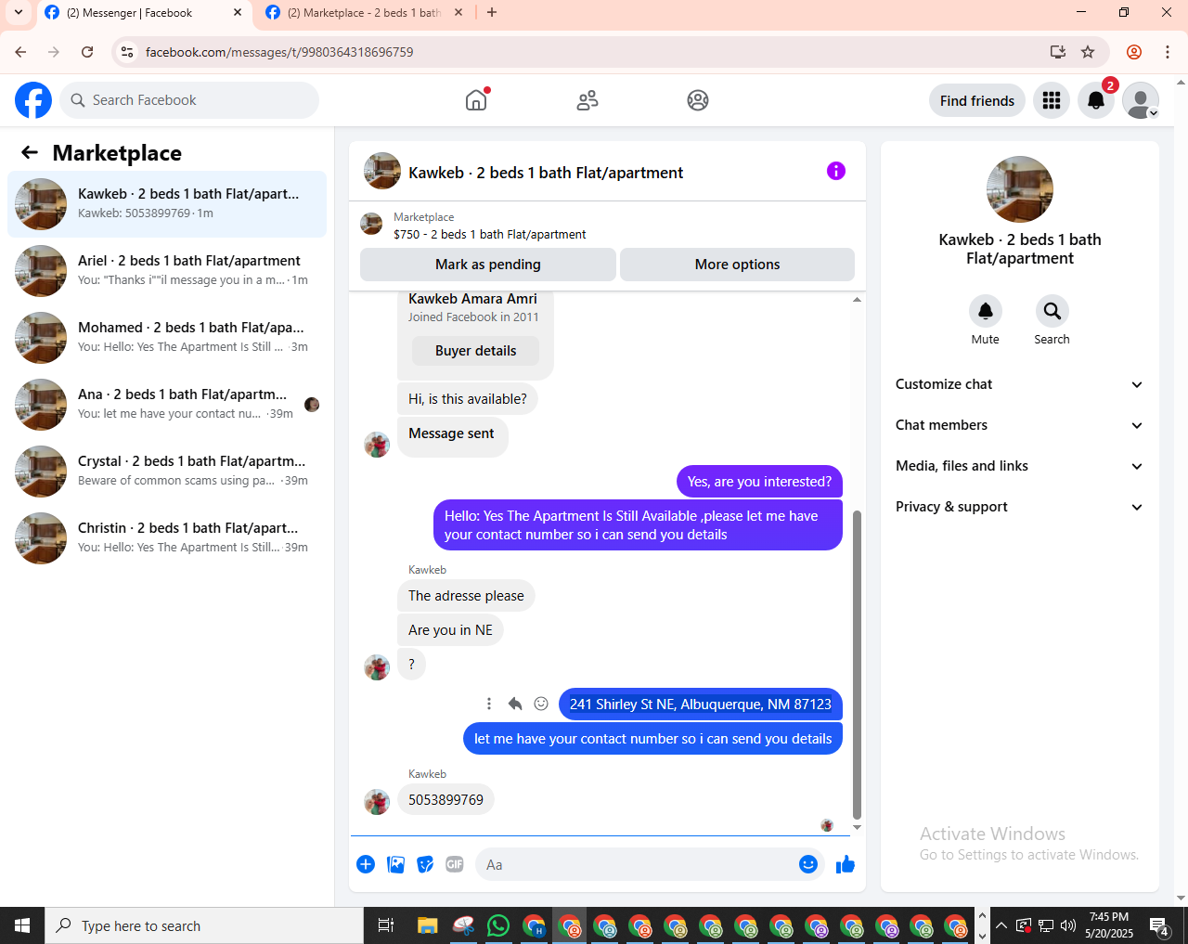Screen dimensions: 1188x944
Task: Open Facebook logo home link
Action: [x=33, y=100]
